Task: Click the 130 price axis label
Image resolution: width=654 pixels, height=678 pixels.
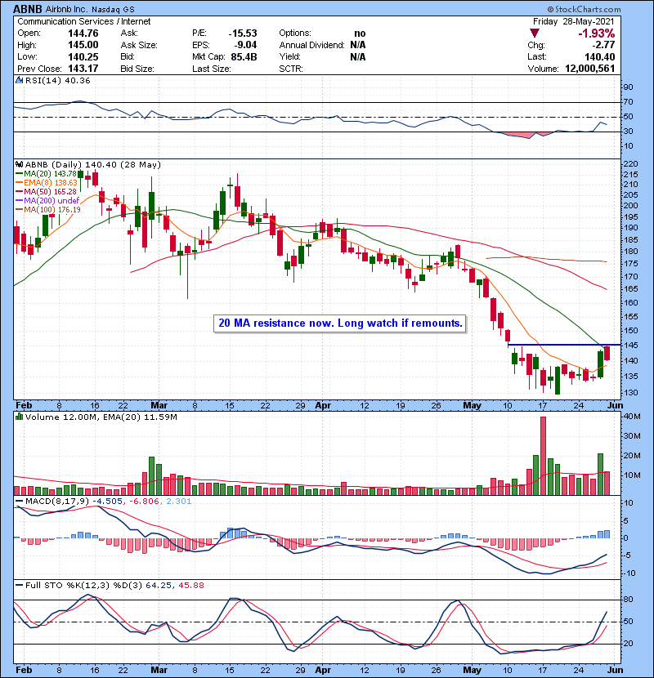Action: [x=630, y=393]
